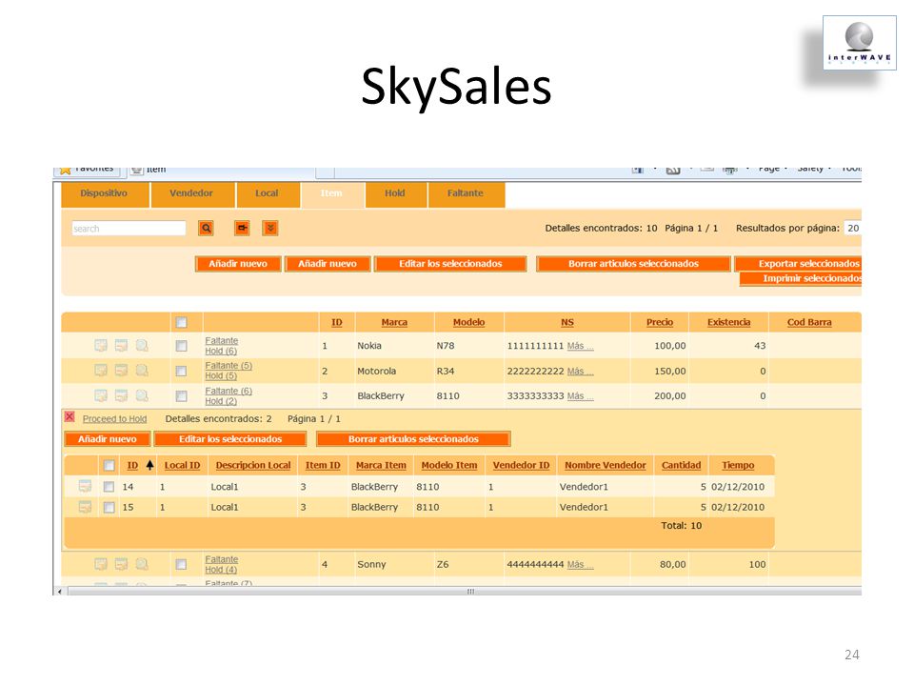Viewport: 914px width, 686px height.
Task: Click the leftmost action icon in Sonny row
Action: tap(101, 564)
